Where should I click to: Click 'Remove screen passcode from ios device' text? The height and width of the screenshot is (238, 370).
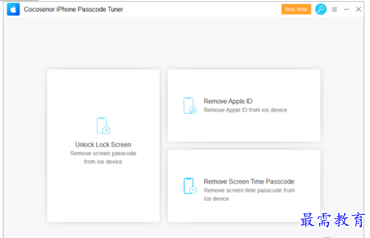[103, 158]
